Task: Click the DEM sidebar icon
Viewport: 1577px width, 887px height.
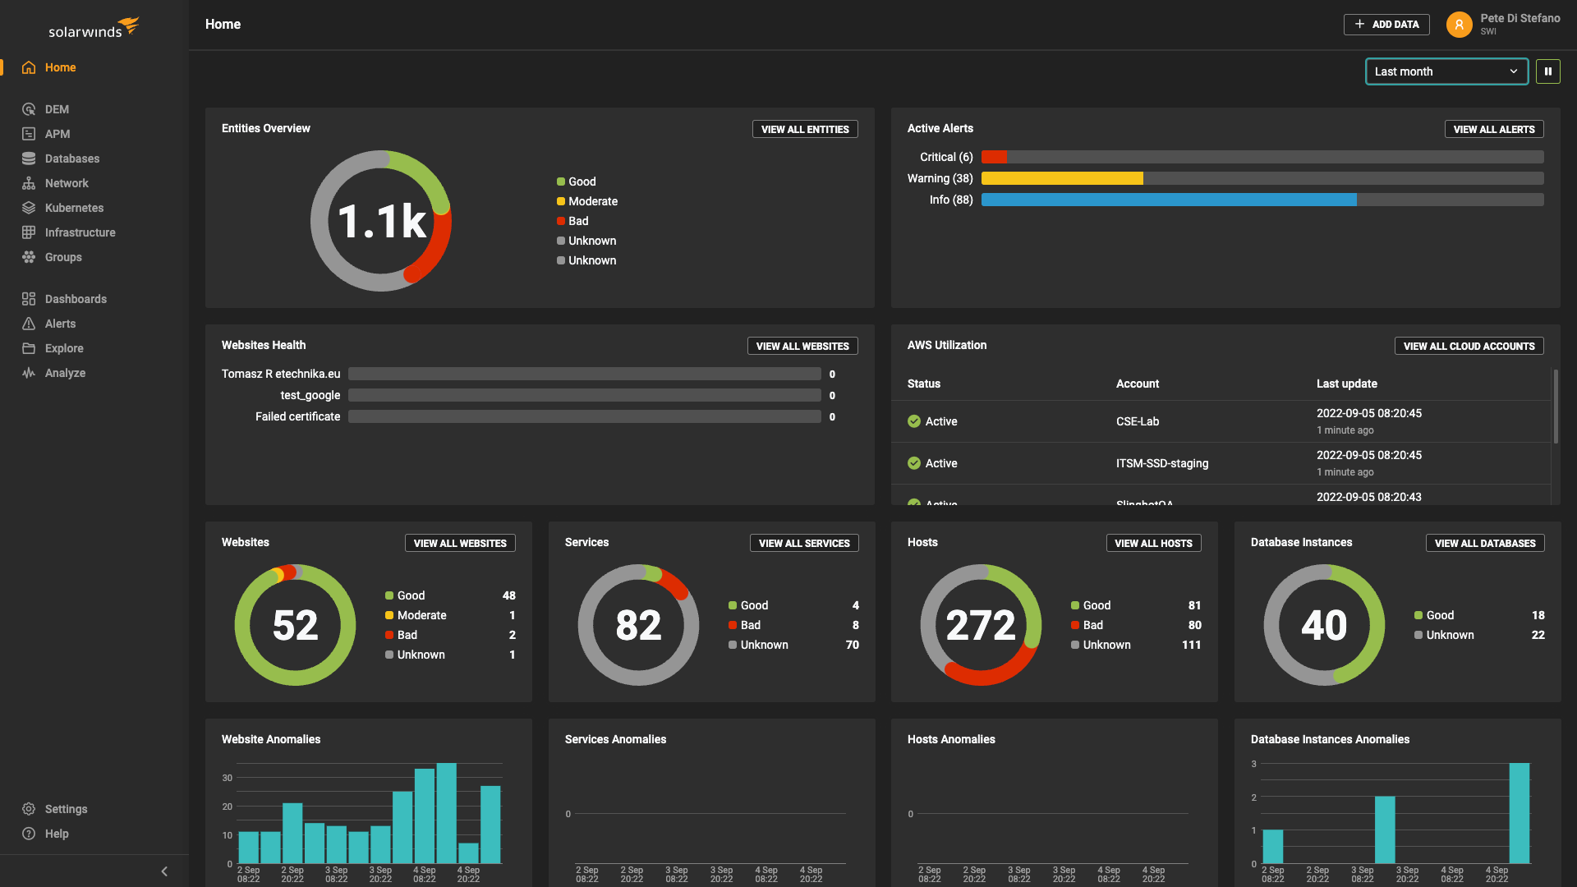Action: 29,109
